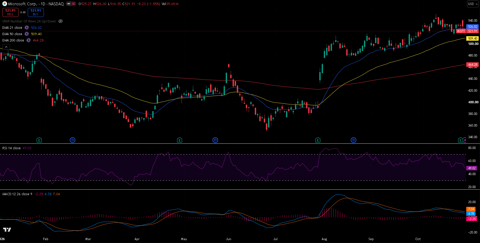Screen dimensions: 480x243
Task: Click the purple 49.02 RSI scale label
Action: tap(472, 168)
